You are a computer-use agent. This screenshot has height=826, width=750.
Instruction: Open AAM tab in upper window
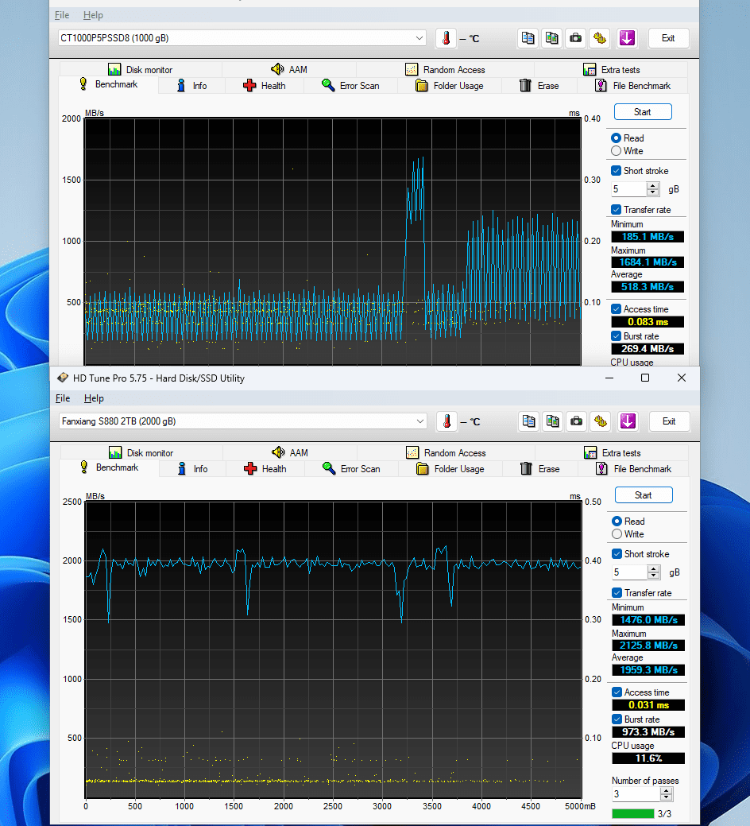tap(289, 69)
